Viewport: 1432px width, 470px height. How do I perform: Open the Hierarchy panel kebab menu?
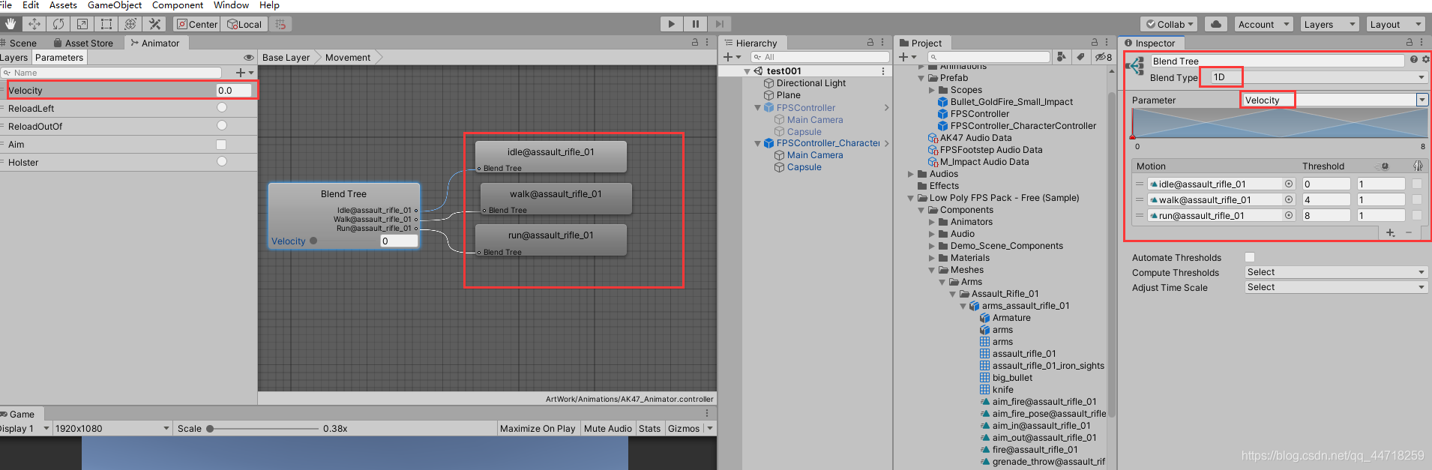(882, 43)
